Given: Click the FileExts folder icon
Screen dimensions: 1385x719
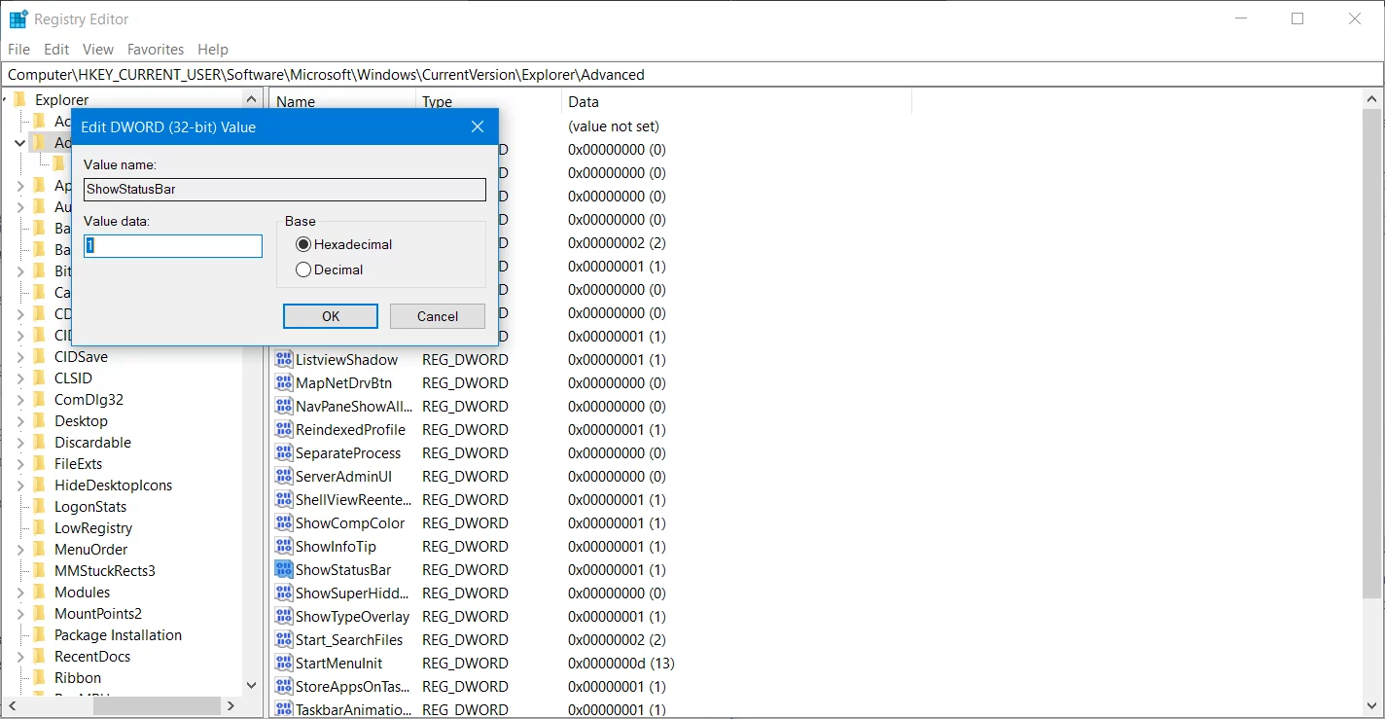Looking at the screenshot, I should (x=39, y=463).
